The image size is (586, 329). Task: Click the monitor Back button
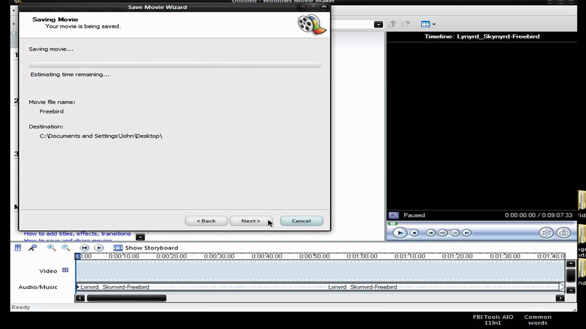coord(431,233)
